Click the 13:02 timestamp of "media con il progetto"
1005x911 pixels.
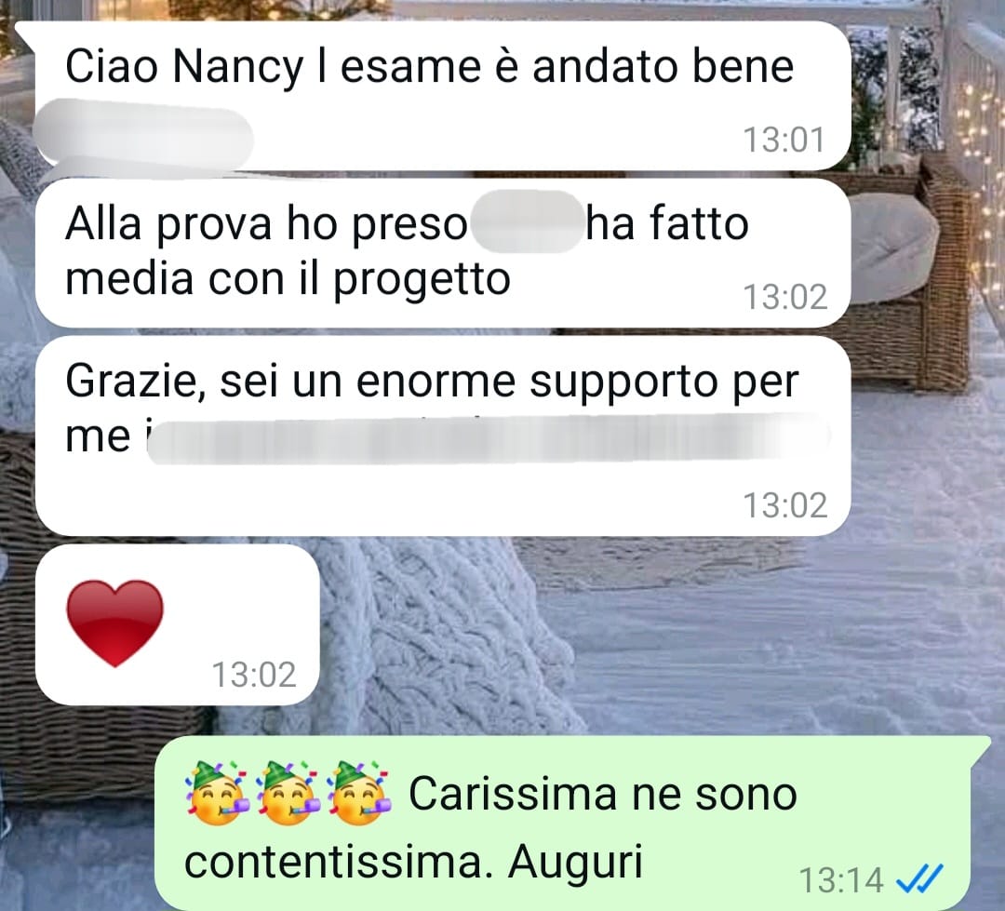(785, 297)
